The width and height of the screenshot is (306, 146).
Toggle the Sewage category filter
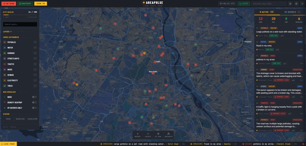(x=20, y=75)
